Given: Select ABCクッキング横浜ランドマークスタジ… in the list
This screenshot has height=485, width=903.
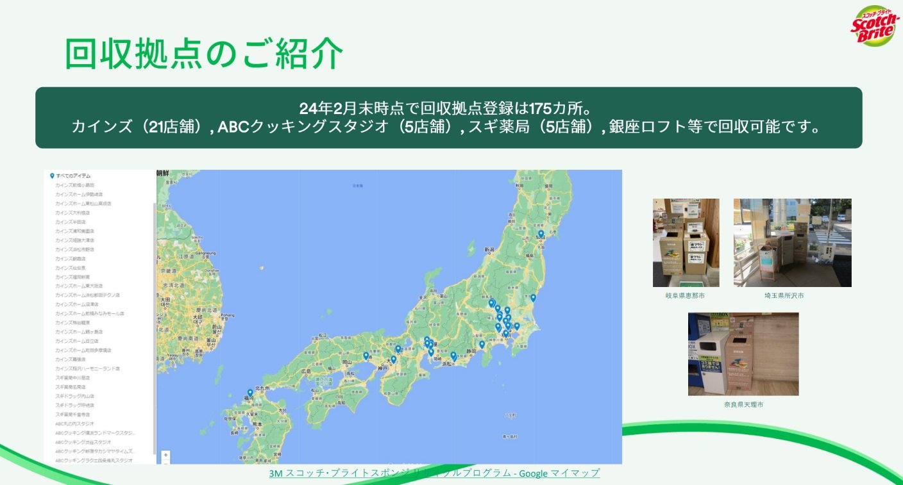Looking at the screenshot, I should [x=96, y=432].
